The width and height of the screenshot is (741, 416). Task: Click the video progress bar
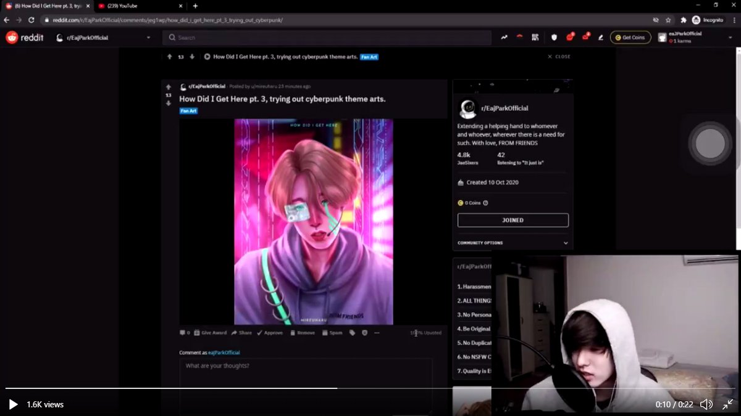click(371, 388)
